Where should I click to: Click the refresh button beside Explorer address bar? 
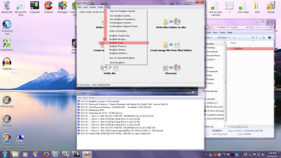(x=251, y=27)
